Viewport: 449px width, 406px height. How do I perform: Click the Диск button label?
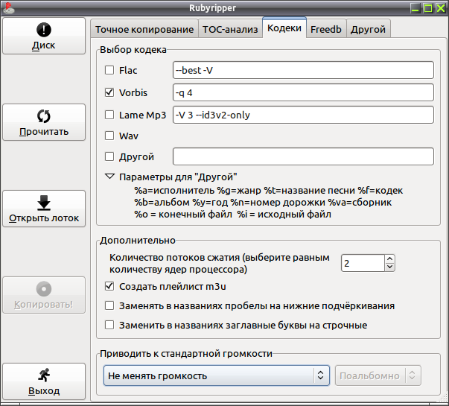pos(44,45)
